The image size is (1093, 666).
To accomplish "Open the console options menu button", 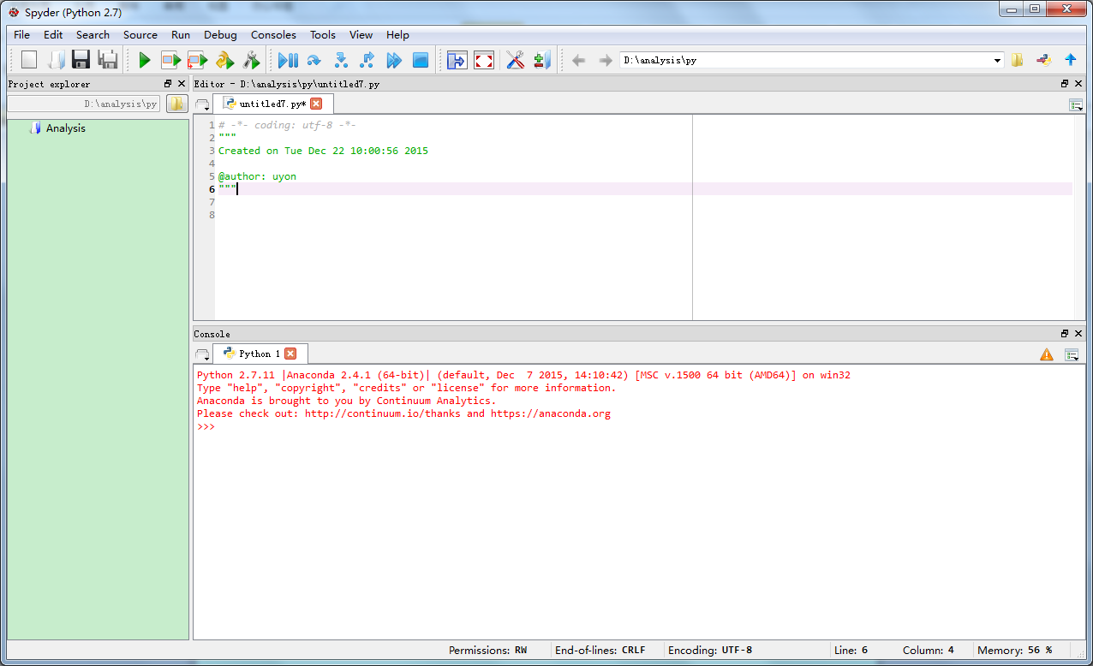I will pos(1072,354).
